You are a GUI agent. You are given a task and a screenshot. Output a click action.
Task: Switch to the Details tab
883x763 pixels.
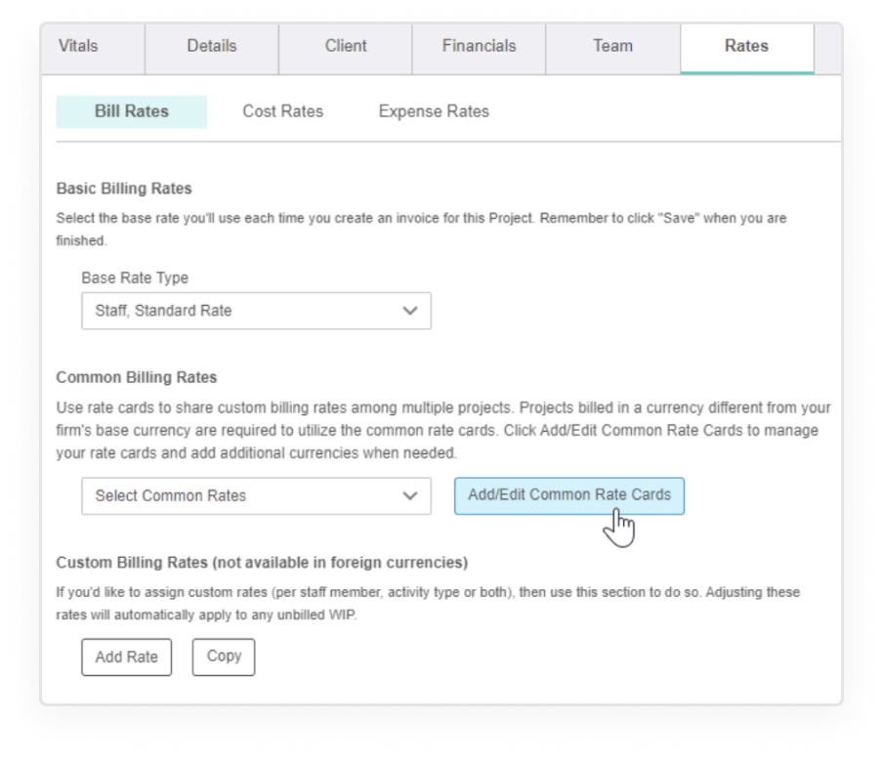coord(212,46)
